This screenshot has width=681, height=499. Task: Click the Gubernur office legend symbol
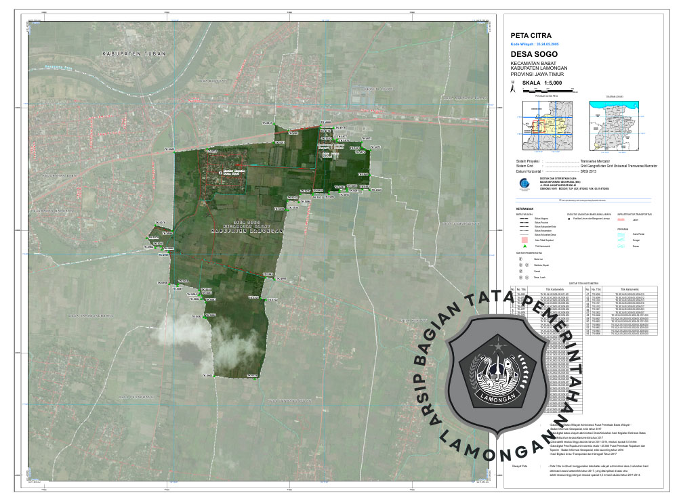click(x=520, y=258)
